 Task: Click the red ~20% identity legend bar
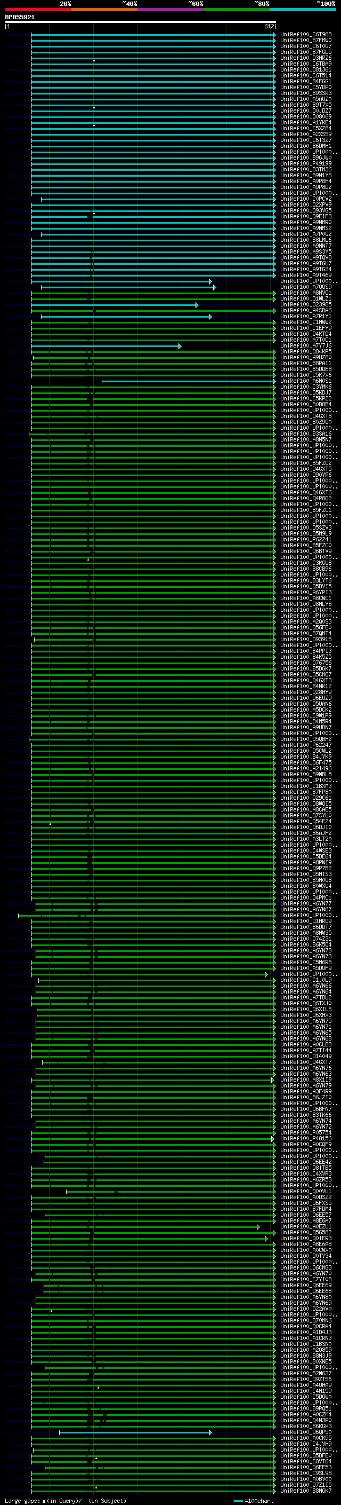[38, 10]
